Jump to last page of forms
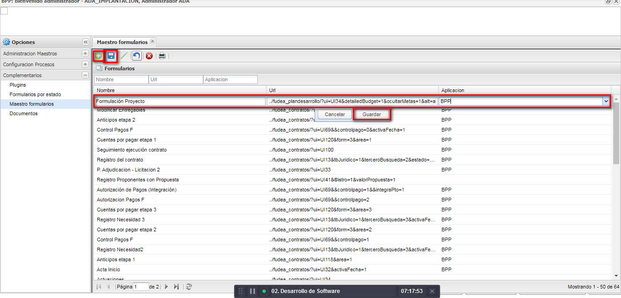 pos(176,287)
